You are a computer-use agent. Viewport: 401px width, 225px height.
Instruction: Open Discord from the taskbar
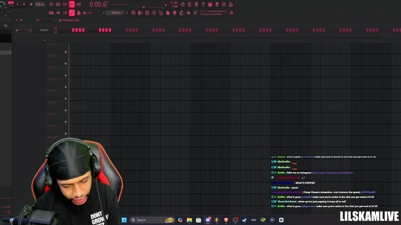click(x=208, y=220)
